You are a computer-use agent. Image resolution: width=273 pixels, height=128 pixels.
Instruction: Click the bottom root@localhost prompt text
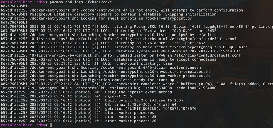[x=24, y=125]
